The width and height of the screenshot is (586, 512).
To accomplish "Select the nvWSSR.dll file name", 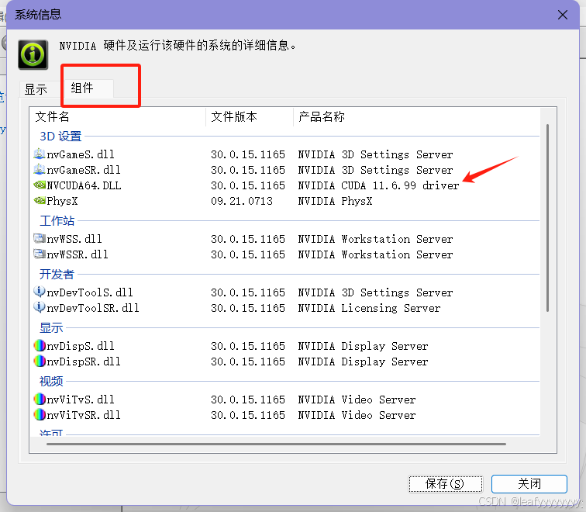I will [78, 254].
